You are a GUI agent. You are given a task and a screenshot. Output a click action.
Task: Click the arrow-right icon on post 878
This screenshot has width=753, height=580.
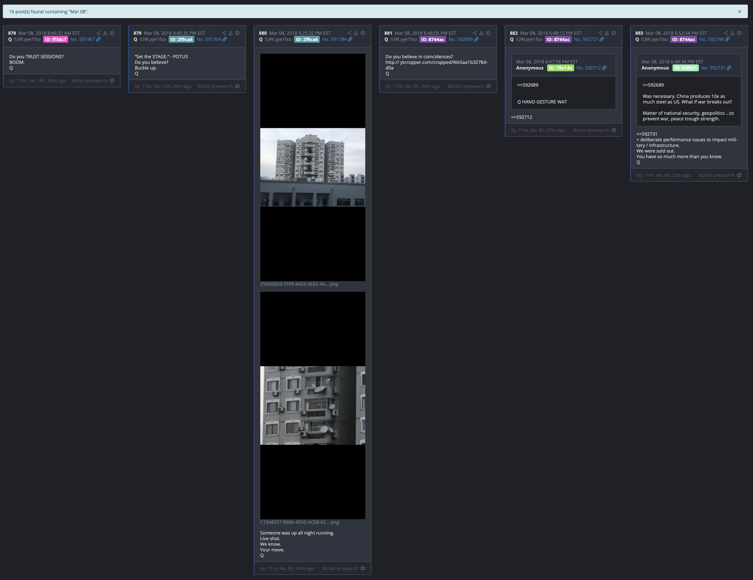[112, 33]
